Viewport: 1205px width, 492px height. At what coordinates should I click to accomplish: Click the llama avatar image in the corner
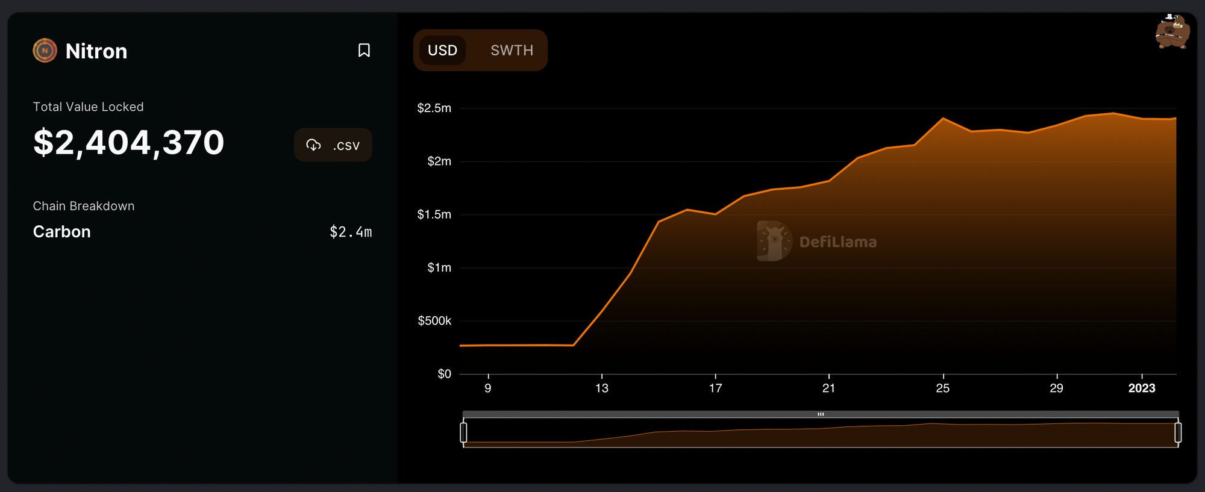pos(1172,31)
